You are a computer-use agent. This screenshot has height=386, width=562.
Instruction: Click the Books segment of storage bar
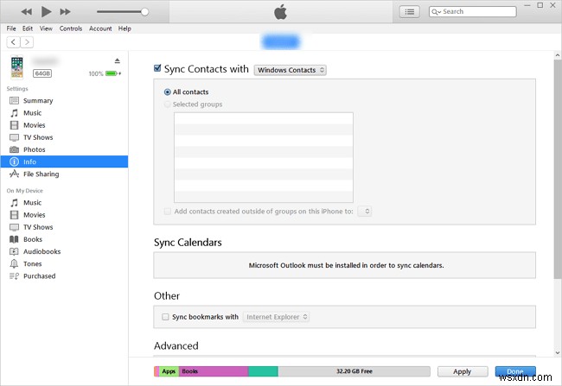point(214,371)
